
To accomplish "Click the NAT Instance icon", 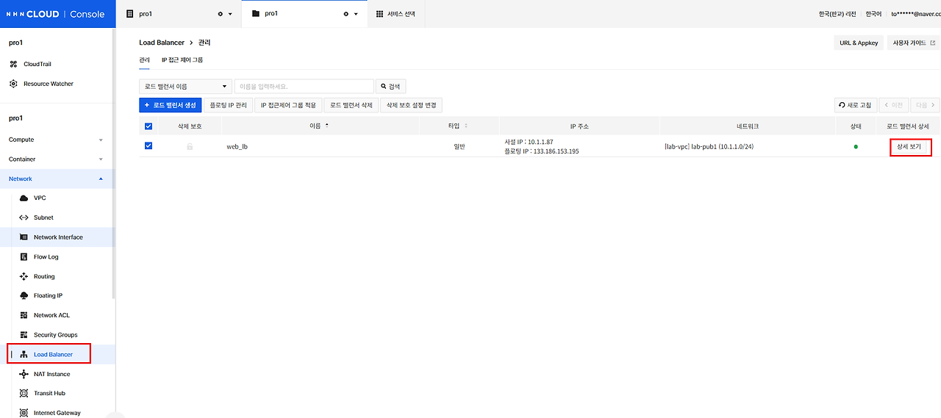I will pyautogui.click(x=24, y=374).
